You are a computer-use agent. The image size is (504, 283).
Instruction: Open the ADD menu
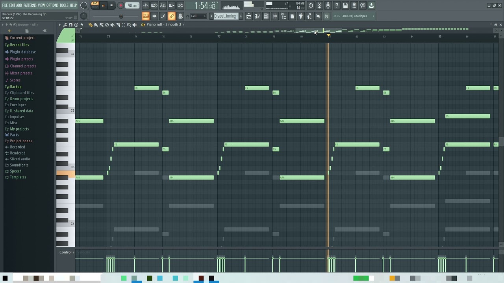click(x=19, y=5)
